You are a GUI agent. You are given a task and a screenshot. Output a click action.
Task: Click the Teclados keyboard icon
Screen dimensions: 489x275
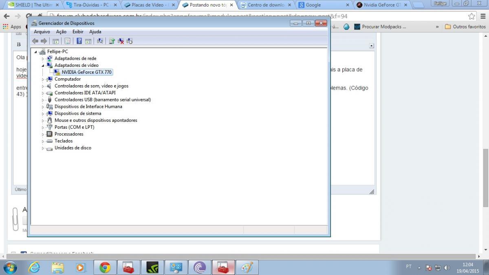point(49,141)
